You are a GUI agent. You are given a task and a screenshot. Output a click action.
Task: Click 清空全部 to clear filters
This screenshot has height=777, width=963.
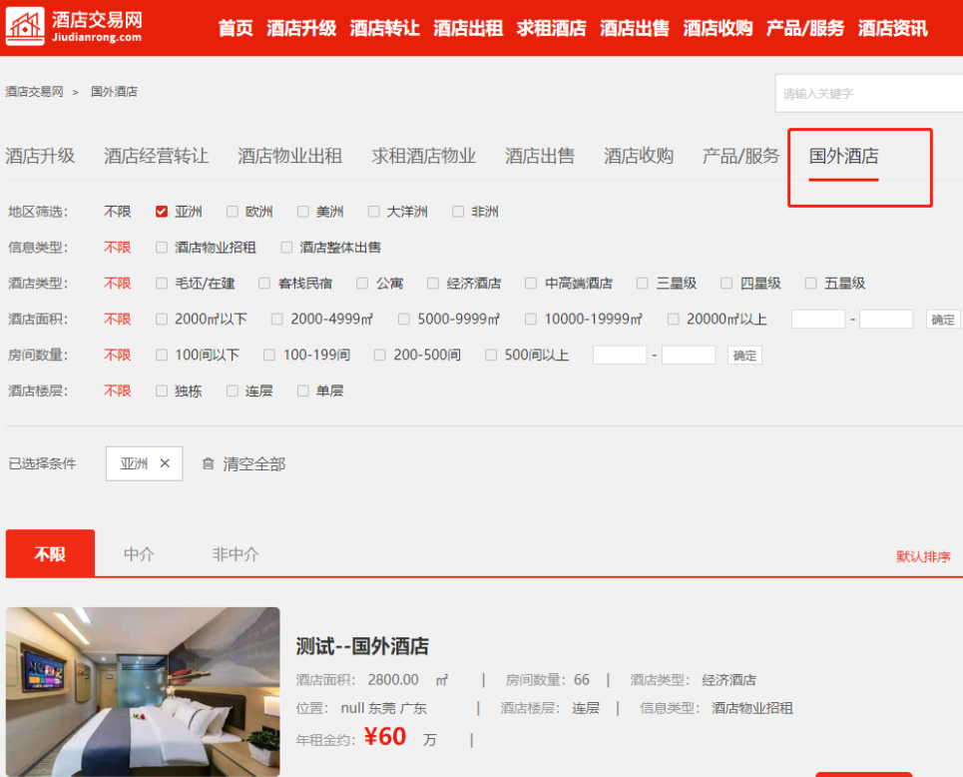click(x=254, y=464)
